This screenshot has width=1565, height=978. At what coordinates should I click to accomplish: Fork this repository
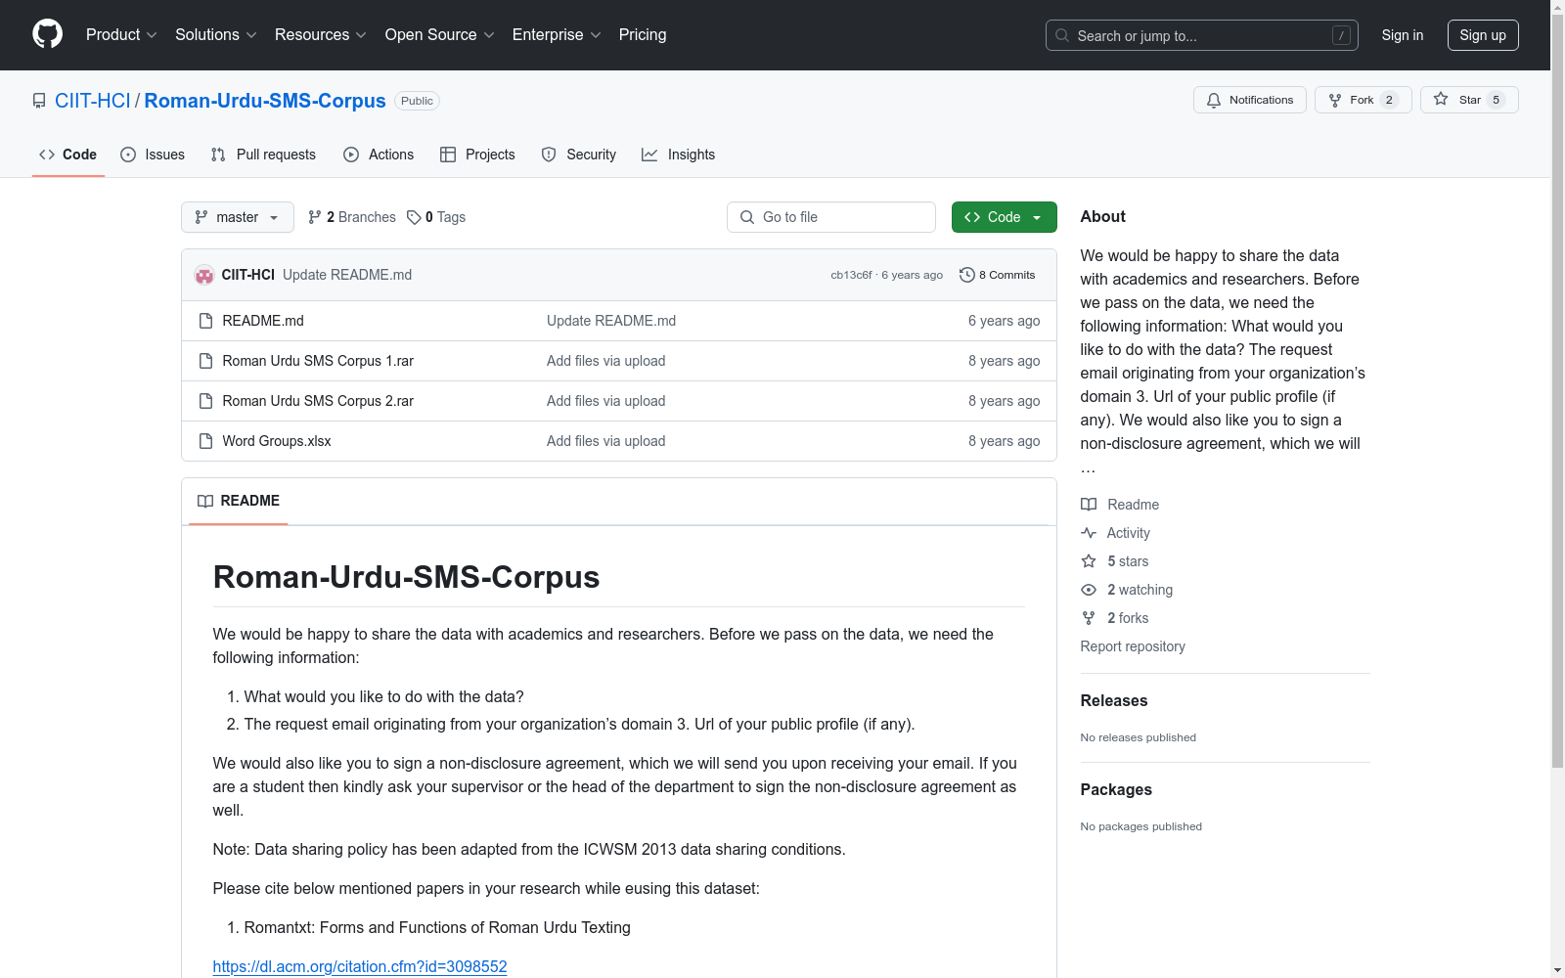coord(1364,100)
